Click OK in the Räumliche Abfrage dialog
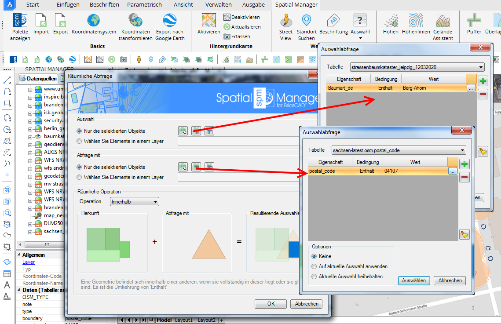The image size is (501, 324). coord(270,303)
